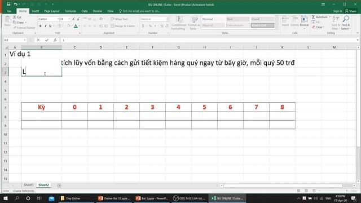Expand the Copy options arrow
The height and width of the screenshot is (203, 361).
26,23
